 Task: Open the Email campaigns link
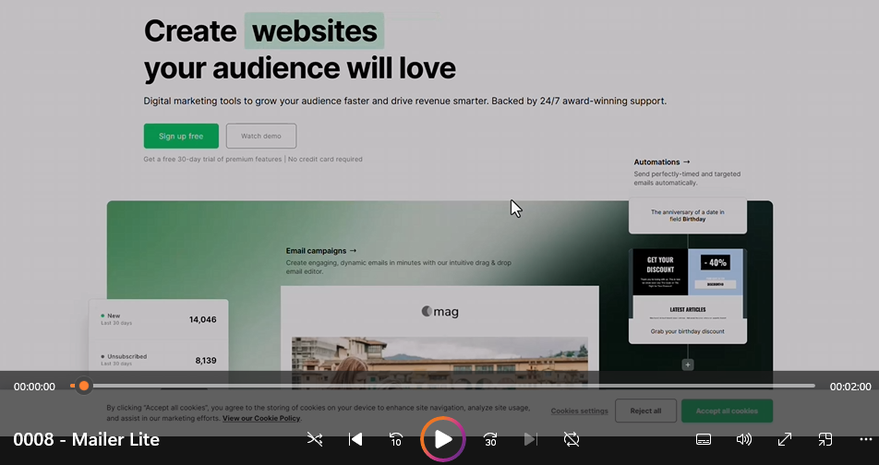(x=321, y=251)
